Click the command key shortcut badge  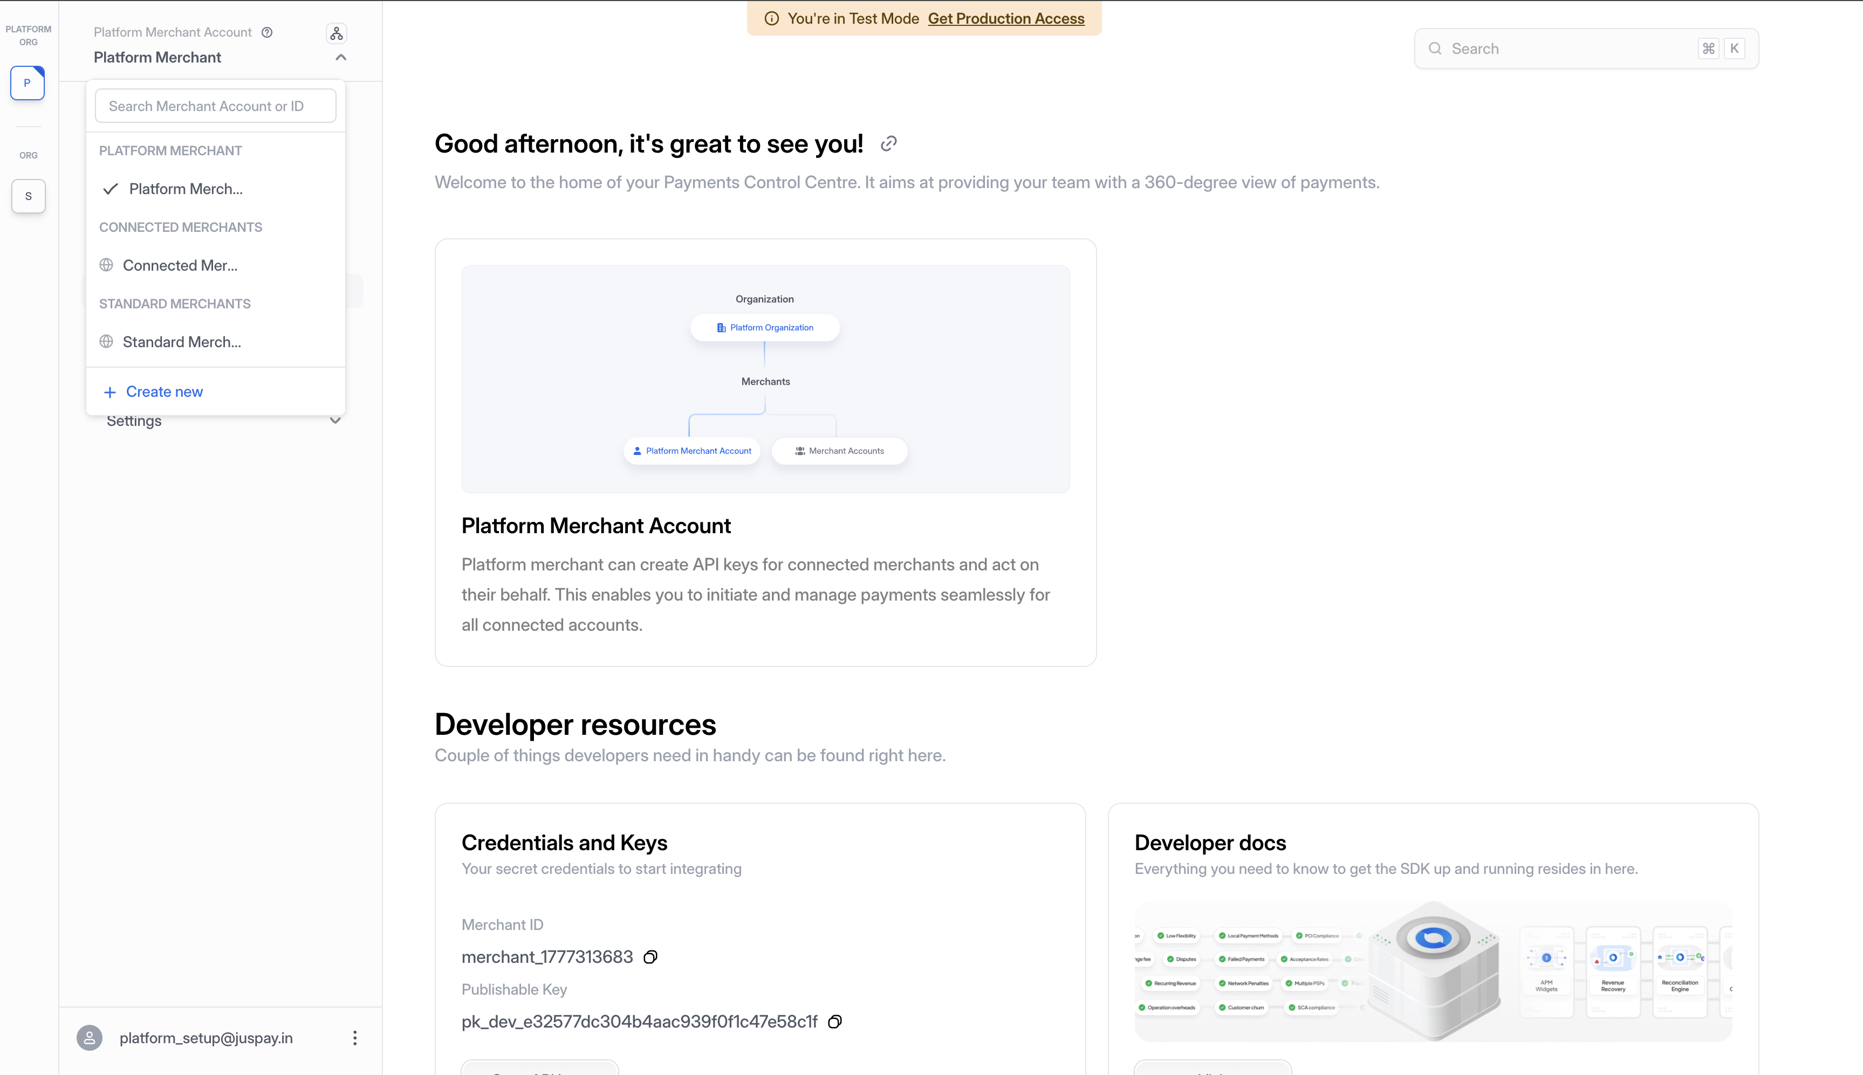1709,49
